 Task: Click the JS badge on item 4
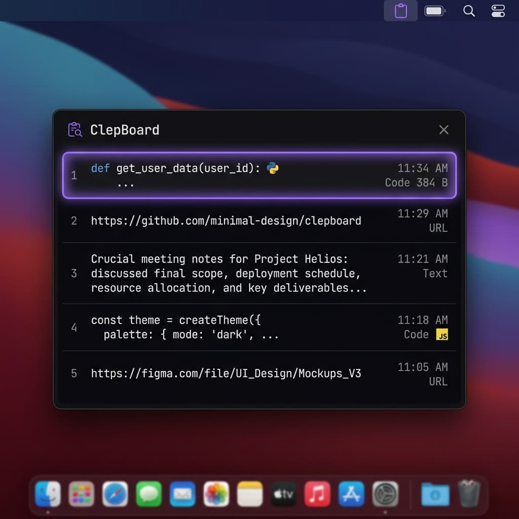442,335
